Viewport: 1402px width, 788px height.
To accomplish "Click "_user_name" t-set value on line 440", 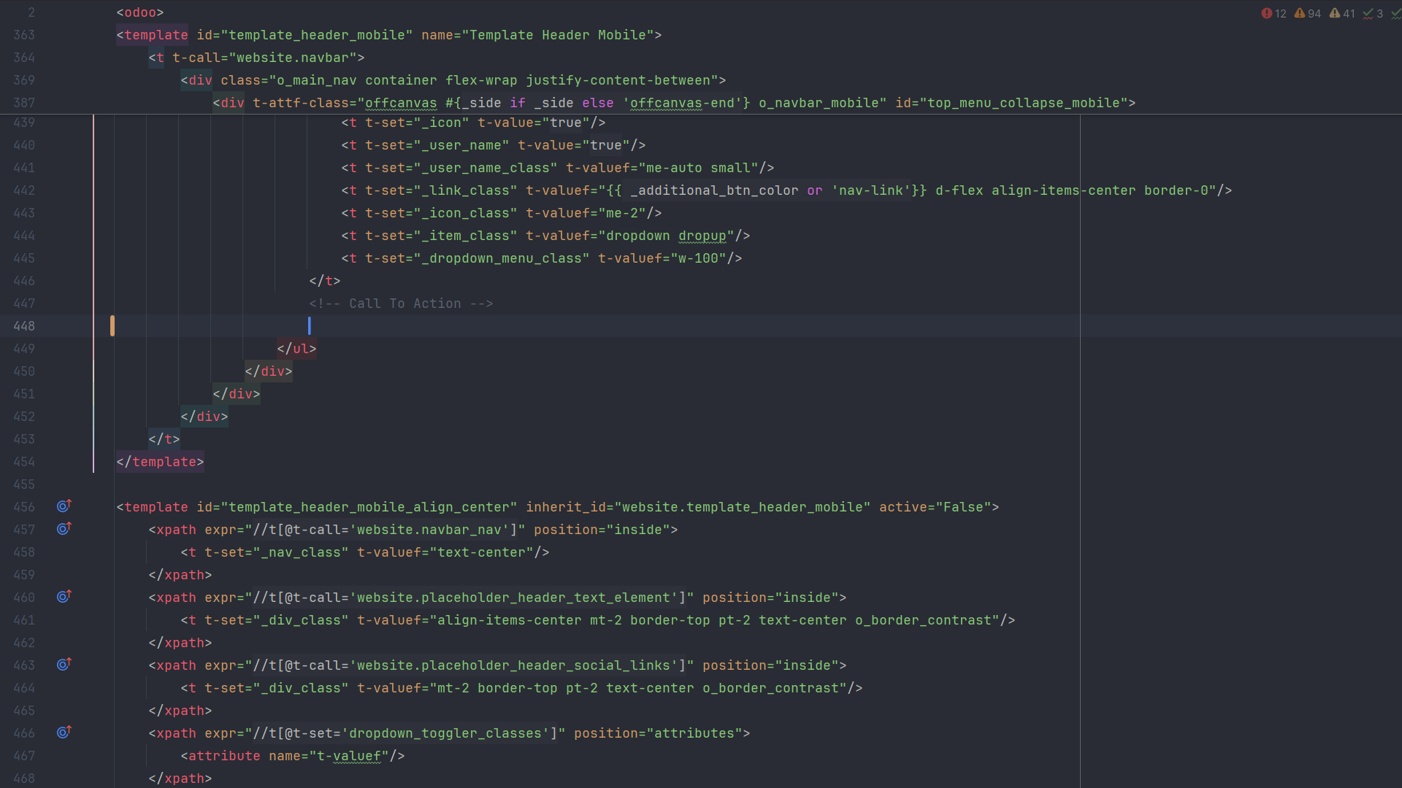I will click(461, 145).
